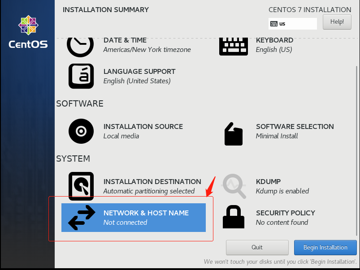
Task: Click the Begin Installation button
Action: pyautogui.click(x=325, y=247)
